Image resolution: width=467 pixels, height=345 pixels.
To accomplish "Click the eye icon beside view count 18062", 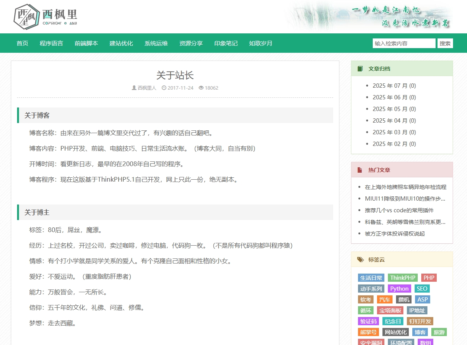I will pos(201,88).
